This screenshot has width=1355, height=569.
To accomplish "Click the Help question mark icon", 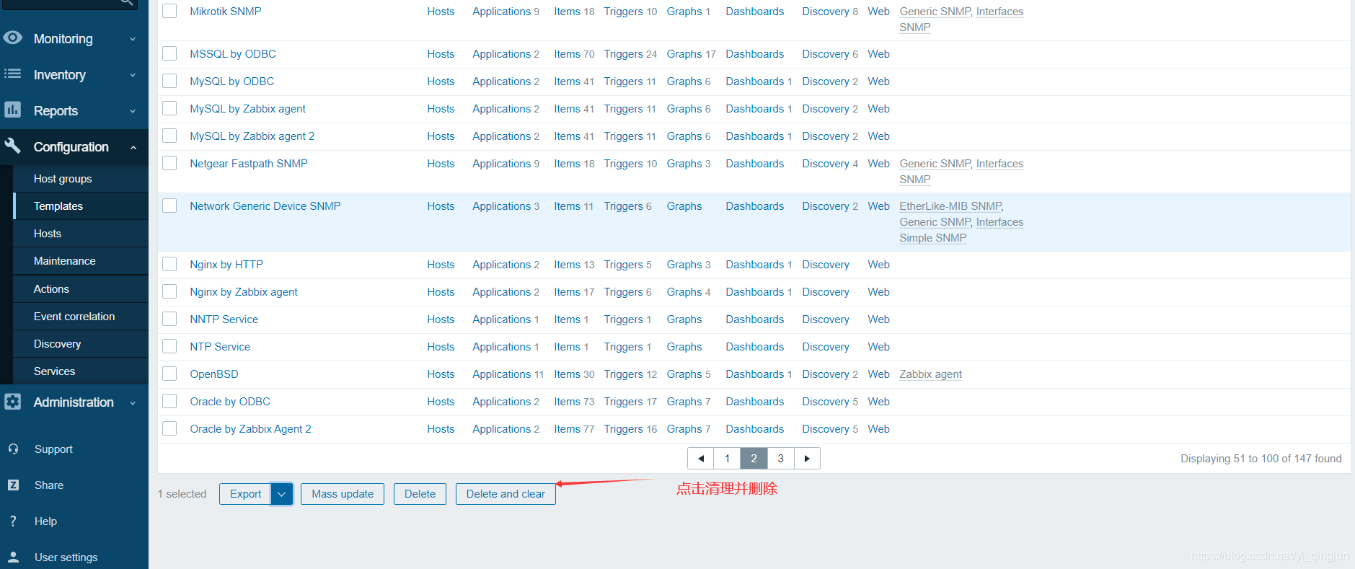I will click(13, 521).
